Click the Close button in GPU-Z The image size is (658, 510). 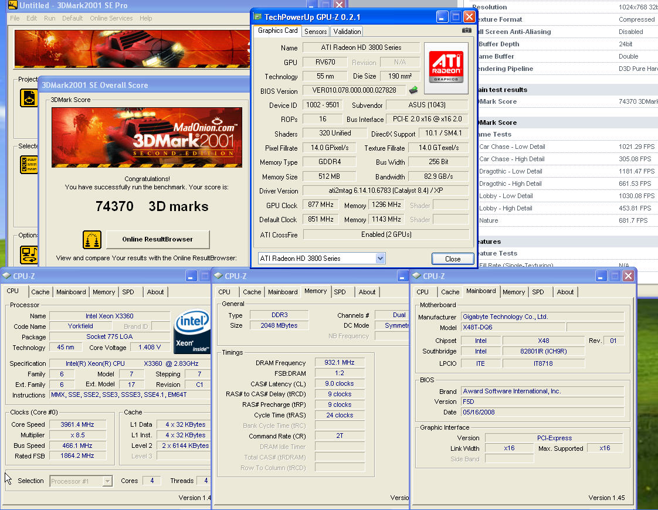(453, 259)
